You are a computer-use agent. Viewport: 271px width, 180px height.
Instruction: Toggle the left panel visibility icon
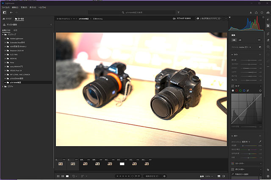pos(4,12)
